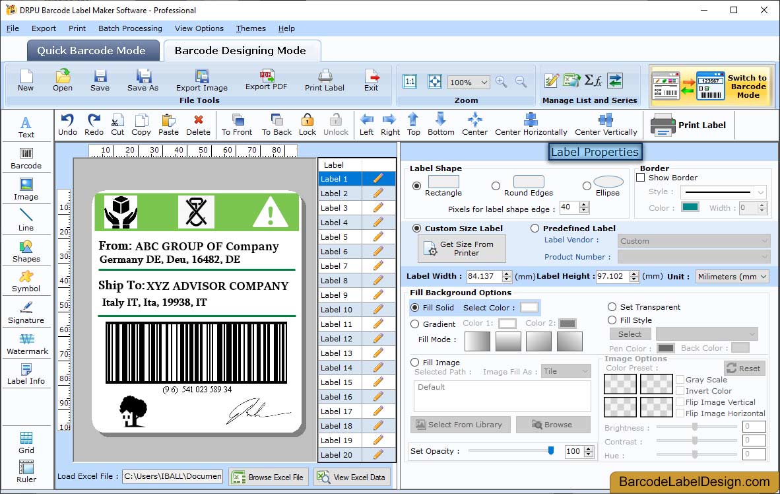Click the View Excel Data button

pyautogui.click(x=352, y=477)
